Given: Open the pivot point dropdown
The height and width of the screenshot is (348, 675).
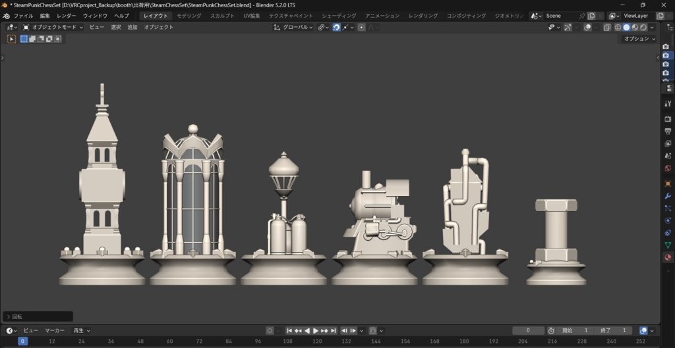Looking at the screenshot, I should (323, 27).
